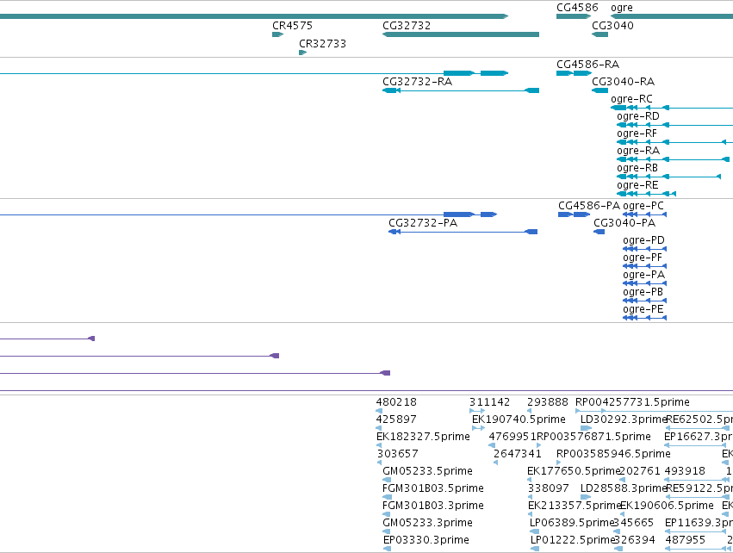Select EST EP03330.3prime

[x=426, y=540]
